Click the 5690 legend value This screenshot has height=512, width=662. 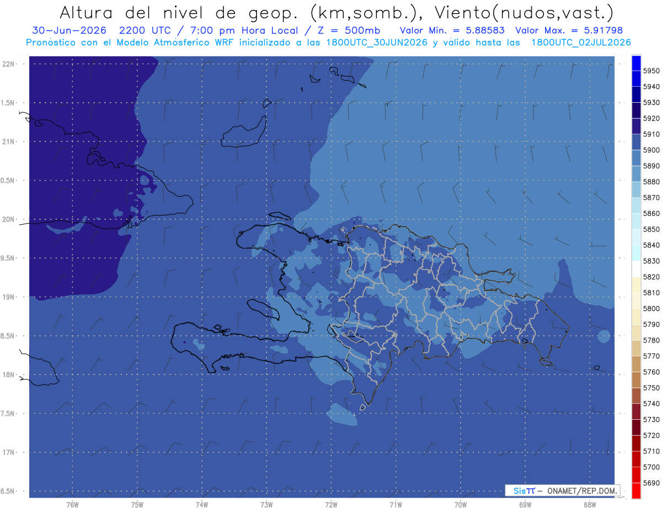pyautogui.click(x=651, y=483)
